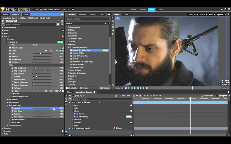
Task: Toggle the Chroma Key checkbox in Controls
Action: point(8,42)
